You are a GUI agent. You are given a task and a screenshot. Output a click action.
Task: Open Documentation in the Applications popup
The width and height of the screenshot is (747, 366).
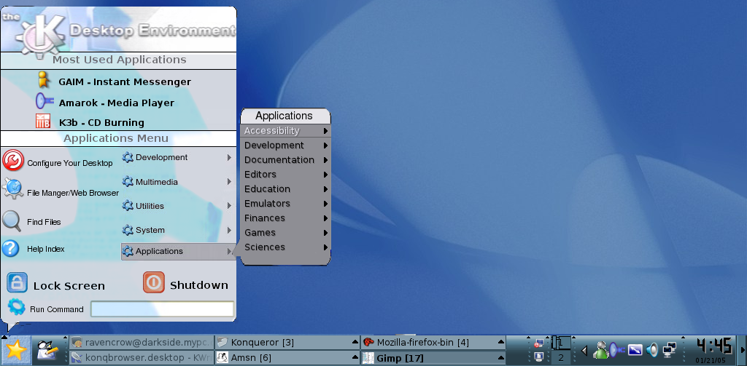pyautogui.click(x=286, y=159)
